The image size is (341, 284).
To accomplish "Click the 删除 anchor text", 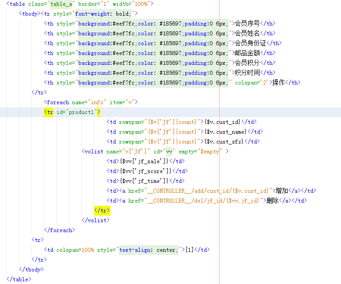I will pyautogui.click(x=273, y=201).
